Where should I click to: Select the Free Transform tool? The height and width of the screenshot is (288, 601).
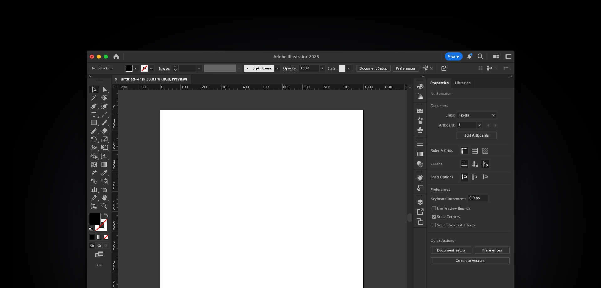104,148
